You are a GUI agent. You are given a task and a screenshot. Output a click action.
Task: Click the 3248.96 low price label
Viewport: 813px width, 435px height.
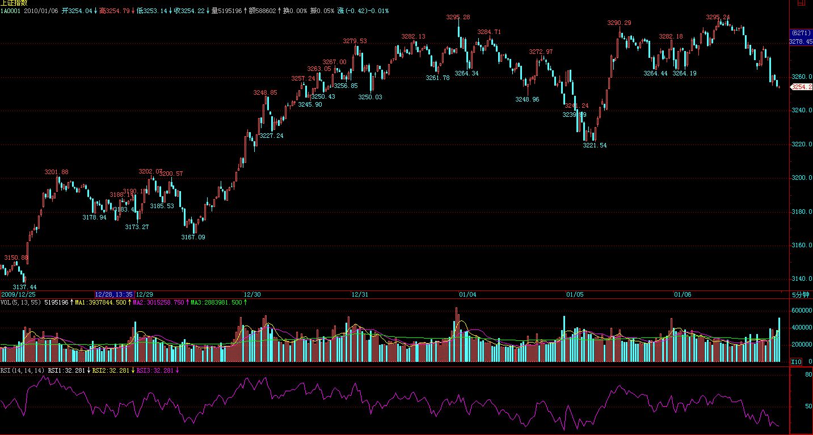pyautogui.click(x=527, y=99)
